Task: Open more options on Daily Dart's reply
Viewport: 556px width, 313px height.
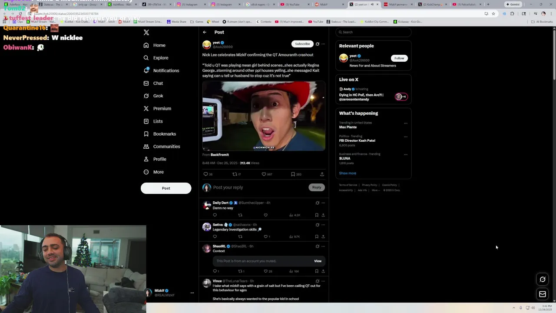Action: click(323, 203)
